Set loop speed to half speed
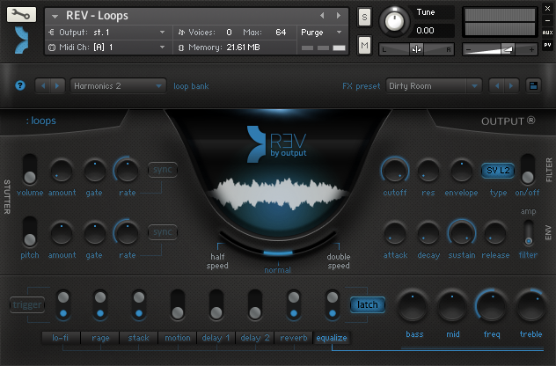 tap(217, 261)
